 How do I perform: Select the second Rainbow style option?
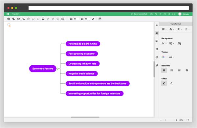tap(172, 70)
